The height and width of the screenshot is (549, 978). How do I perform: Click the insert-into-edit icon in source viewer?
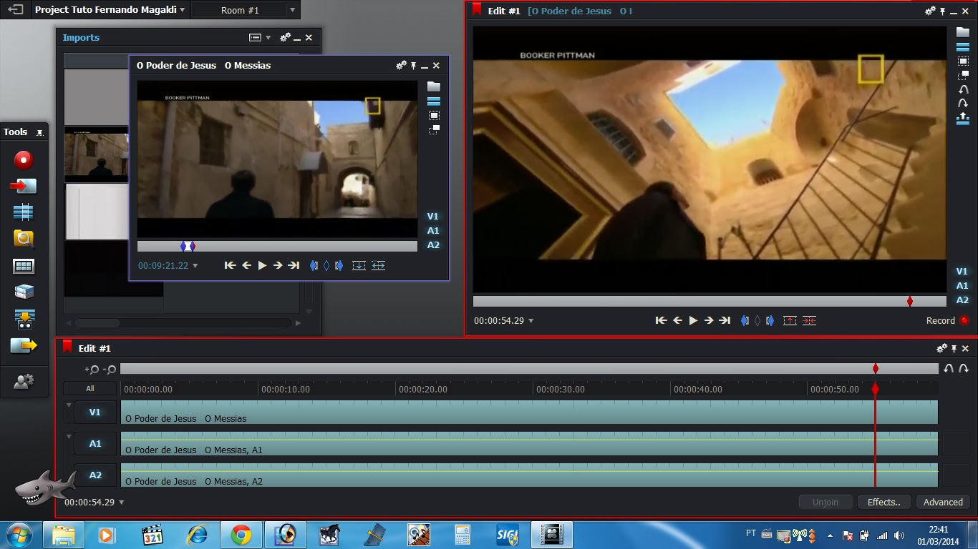pos(359,265)
